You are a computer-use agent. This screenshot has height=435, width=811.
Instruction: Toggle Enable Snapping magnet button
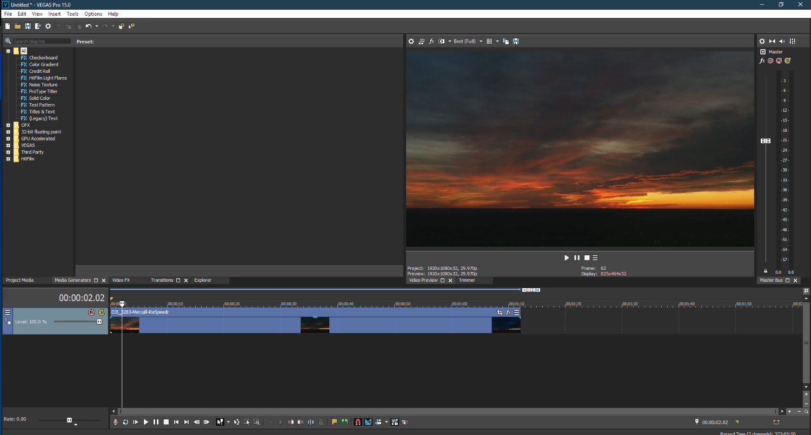pos(357,422)
